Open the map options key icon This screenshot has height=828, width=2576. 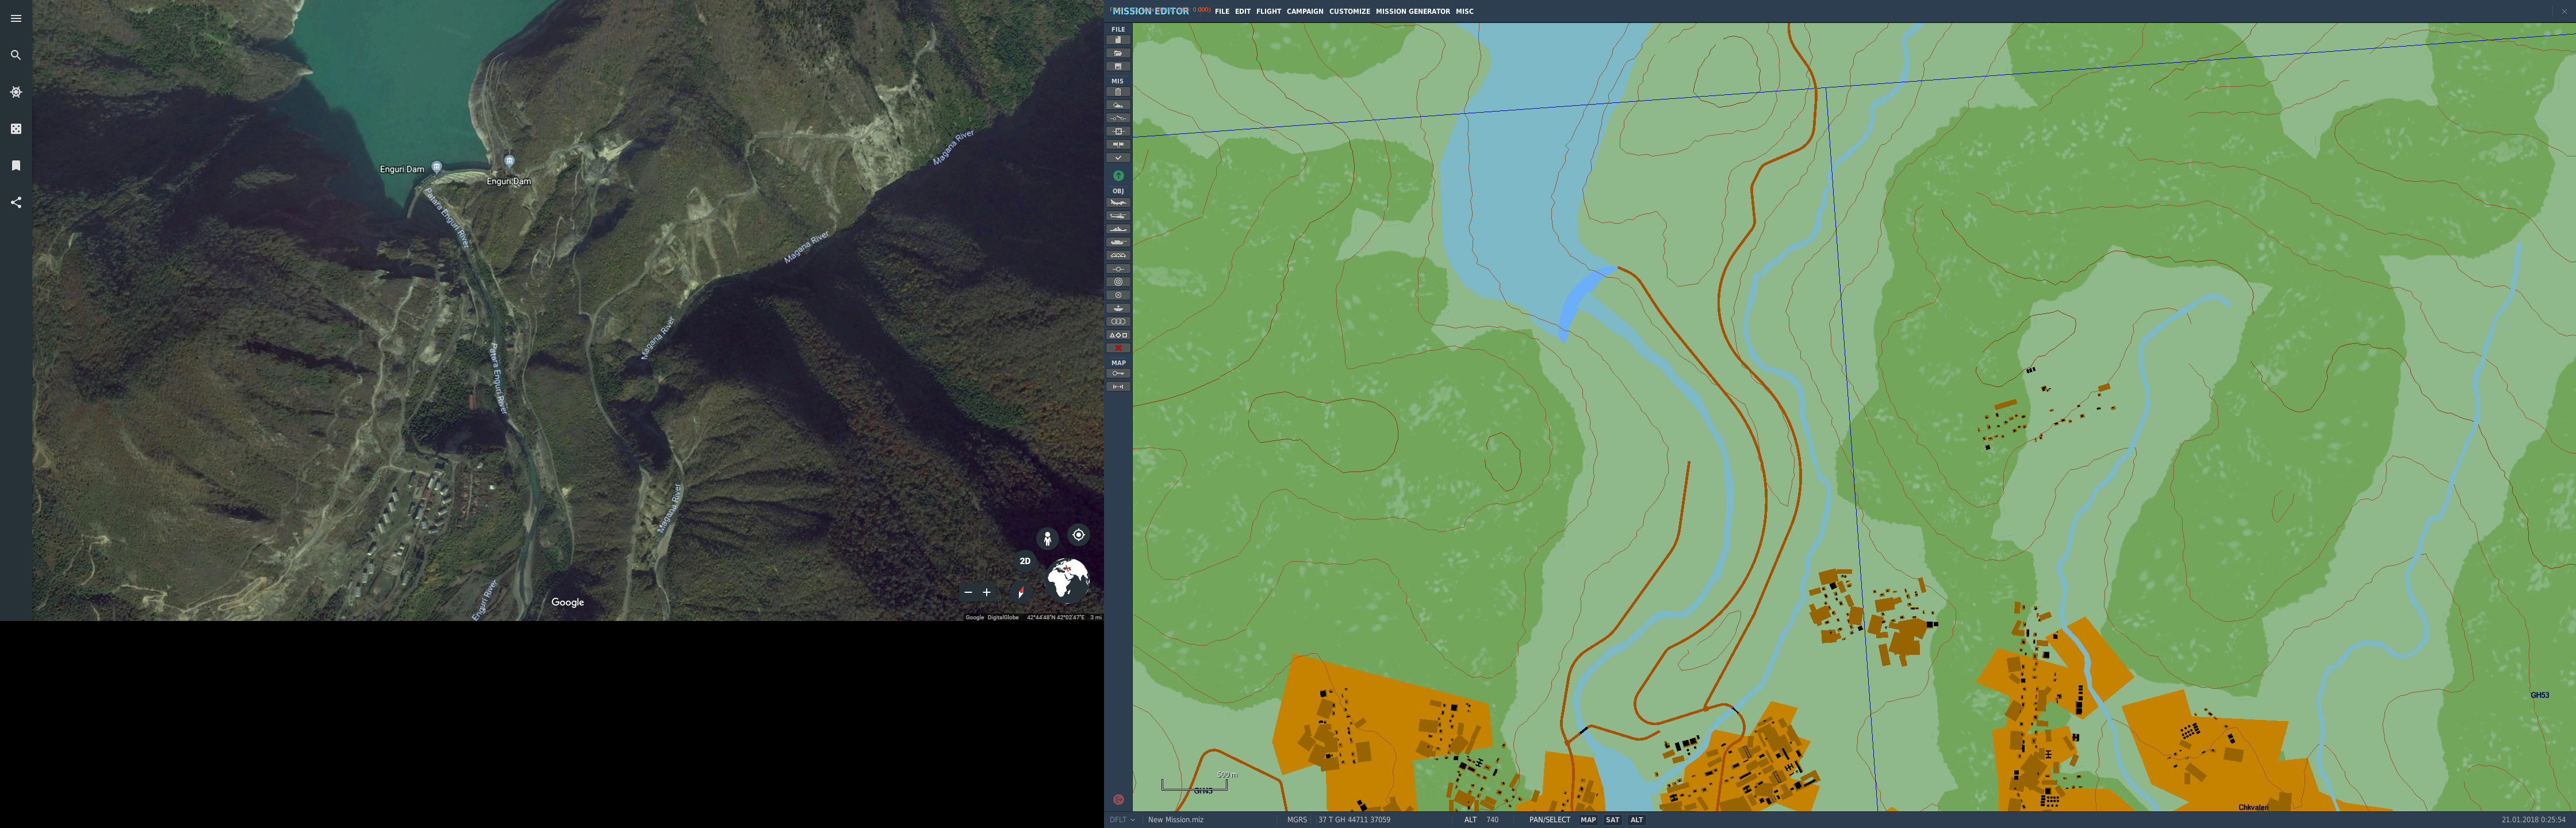(1118, 373)
